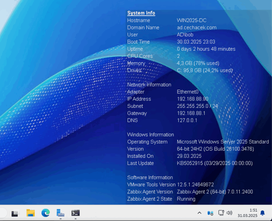This screenshot has height=221, width=272.
Task: Open the taskbar clock showing 1:51
Action: pyautogui.click(x=247, y=213)
